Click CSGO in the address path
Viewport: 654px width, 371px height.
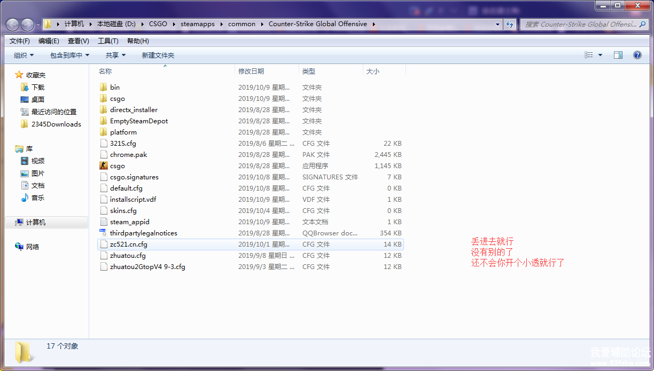[158, 24]
